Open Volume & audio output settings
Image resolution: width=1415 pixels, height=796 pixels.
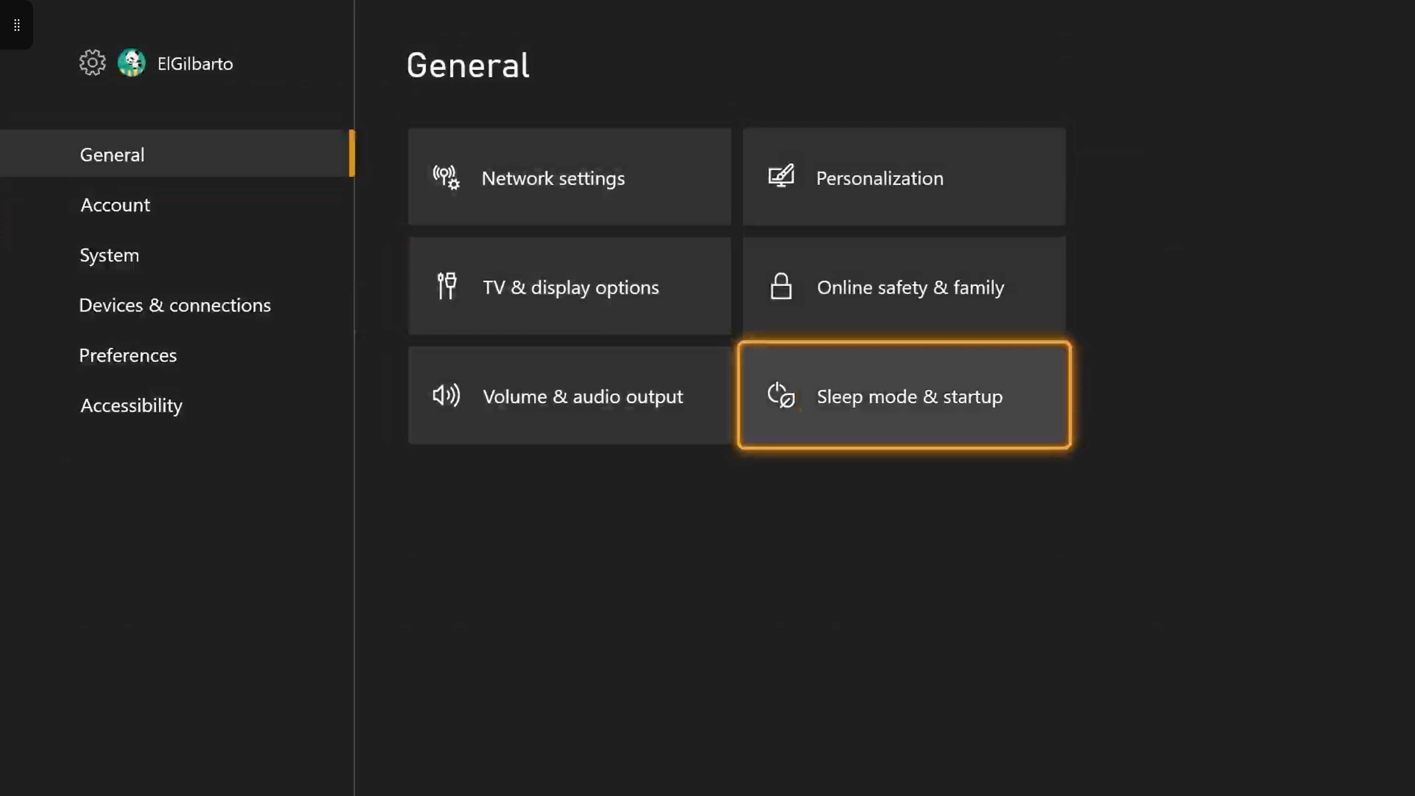[x=569, y=395]
